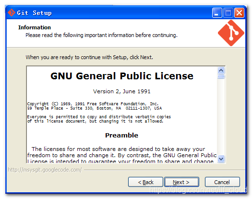Click the 'The licenses for most software' paragraph line
This screenshot has width=252, height=199.
118,149
